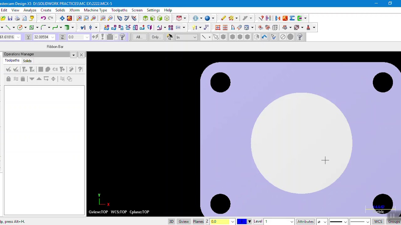Select the Zoom window magnifier icon
This screenshot has height=225, width=401.
click(x=79, y=18)
